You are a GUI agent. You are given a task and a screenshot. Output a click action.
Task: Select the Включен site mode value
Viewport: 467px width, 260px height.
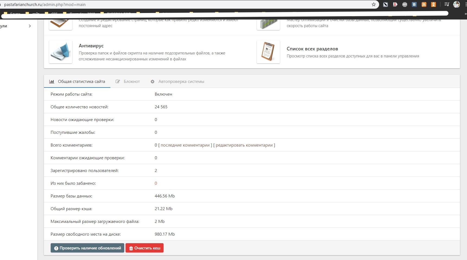click(x=163, y=94)
